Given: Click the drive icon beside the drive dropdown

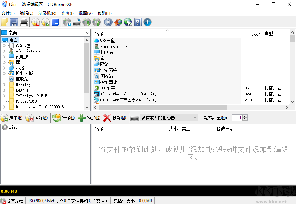Looking at the screenshot, I should 135,118.
